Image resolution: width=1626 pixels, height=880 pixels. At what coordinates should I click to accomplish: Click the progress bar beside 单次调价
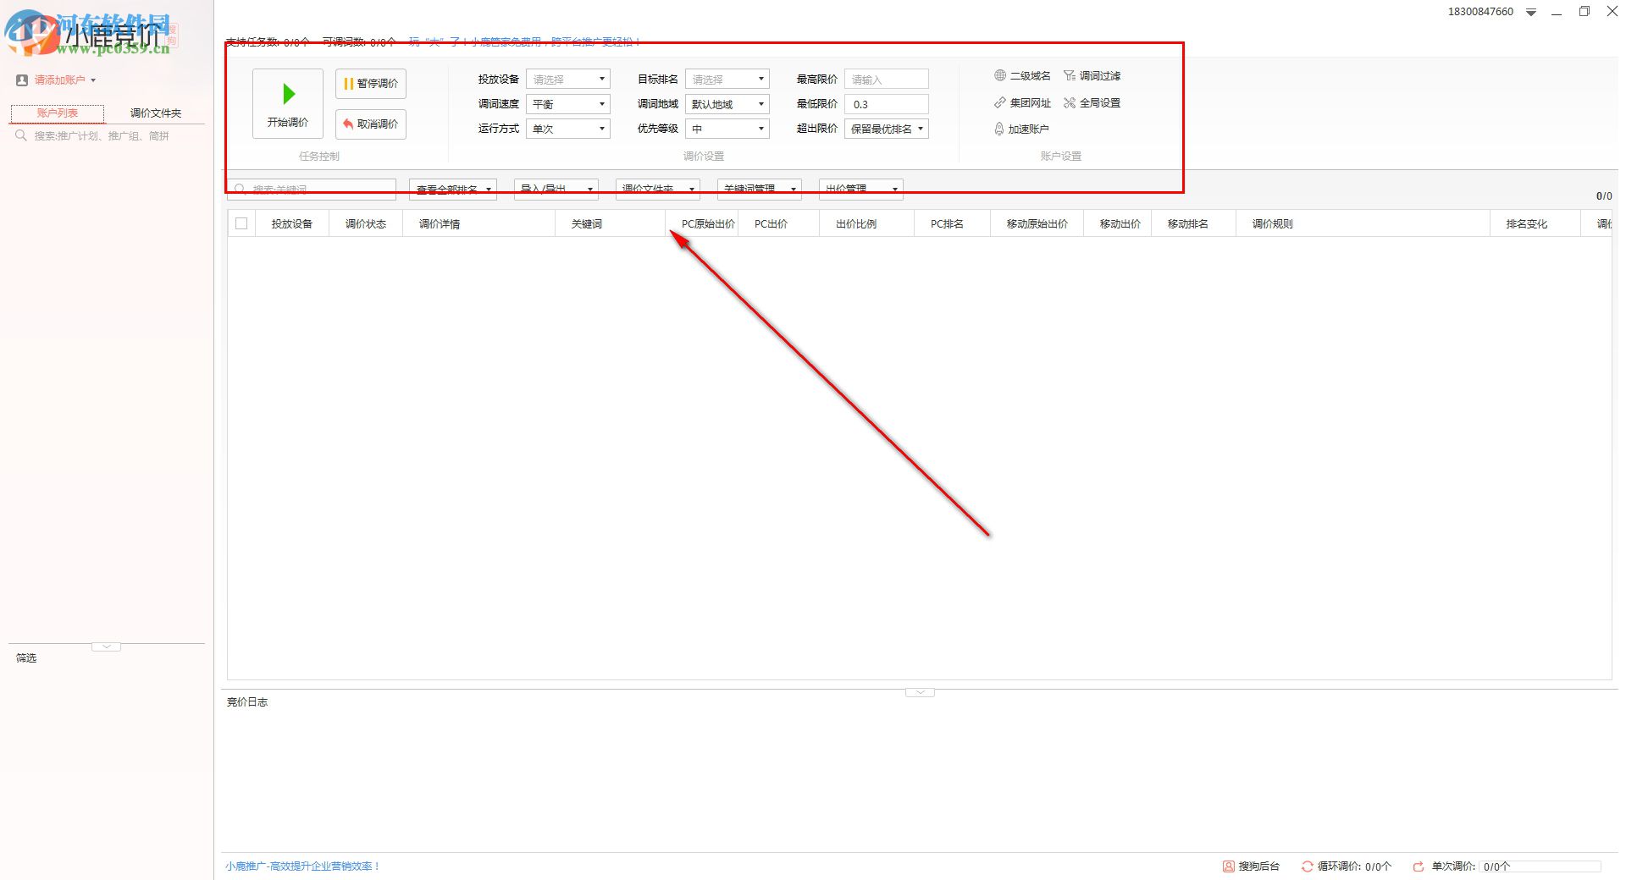tap(1540, 866)
